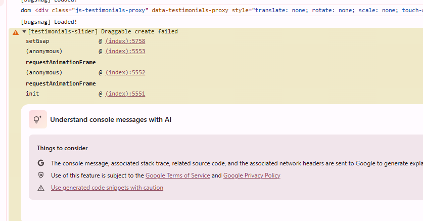Viewport: 423px width, 221px height.
Task: Click the Things to consider heading
Action: pos(62,148)
